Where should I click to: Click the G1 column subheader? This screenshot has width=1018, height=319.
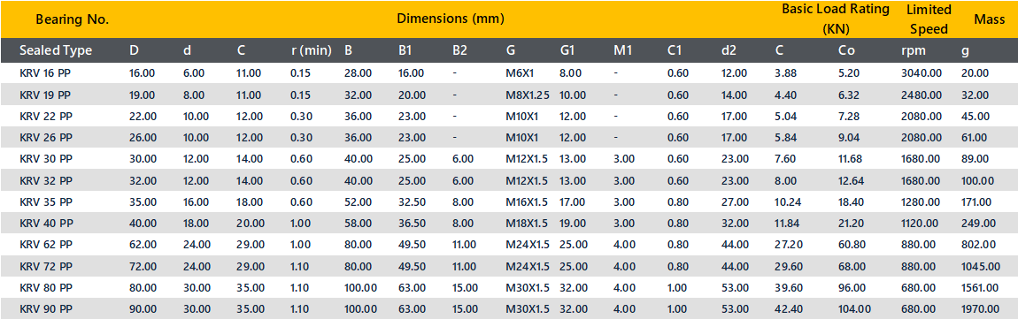tap(567, 50)
